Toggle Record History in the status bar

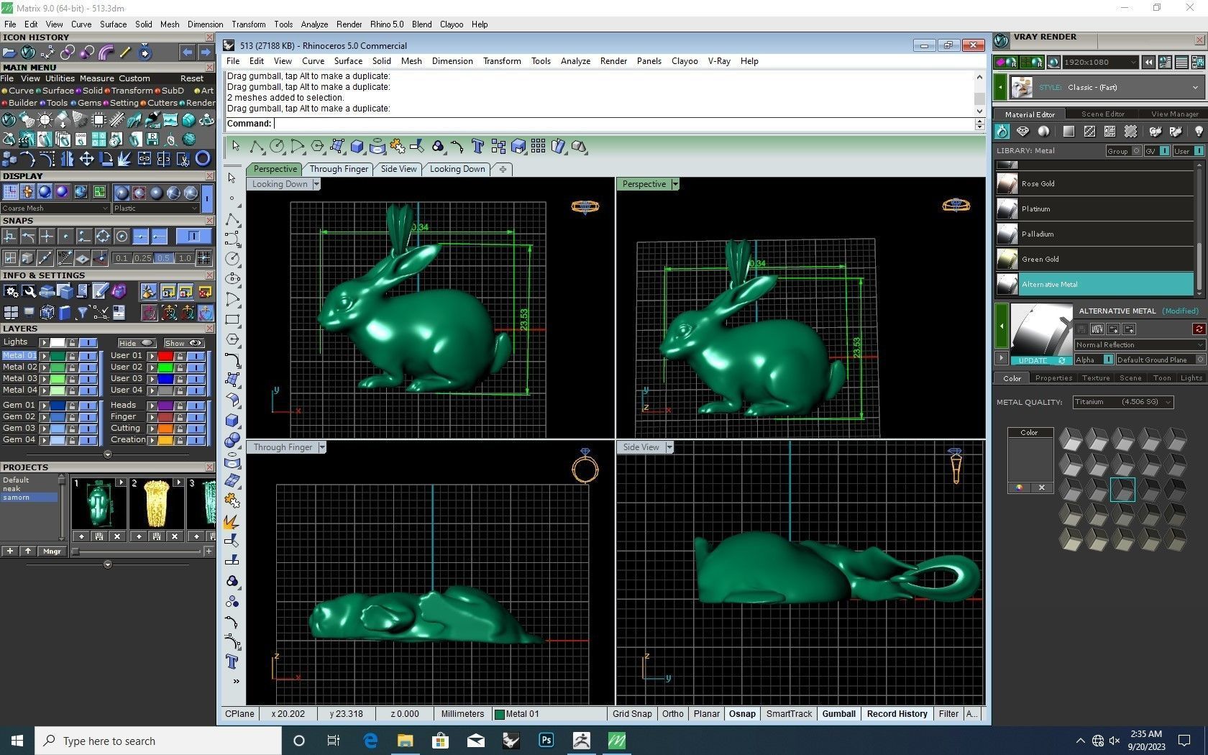pos(897,714)
